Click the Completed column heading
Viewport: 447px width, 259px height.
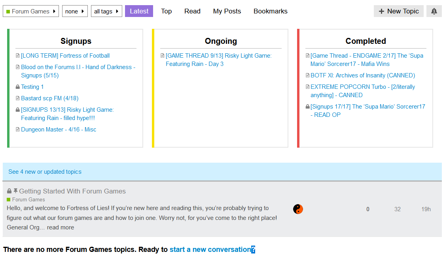pos(366,41)
